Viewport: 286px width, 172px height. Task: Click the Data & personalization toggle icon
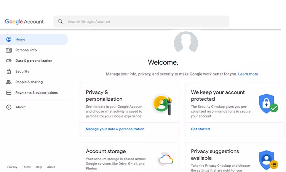pyautogui.click(x=9, y=61)
